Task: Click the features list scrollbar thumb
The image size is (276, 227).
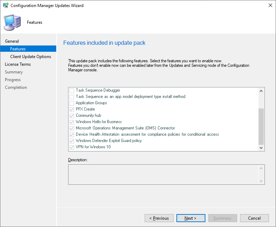Action: pyautogui.click(x=261, y=126)
